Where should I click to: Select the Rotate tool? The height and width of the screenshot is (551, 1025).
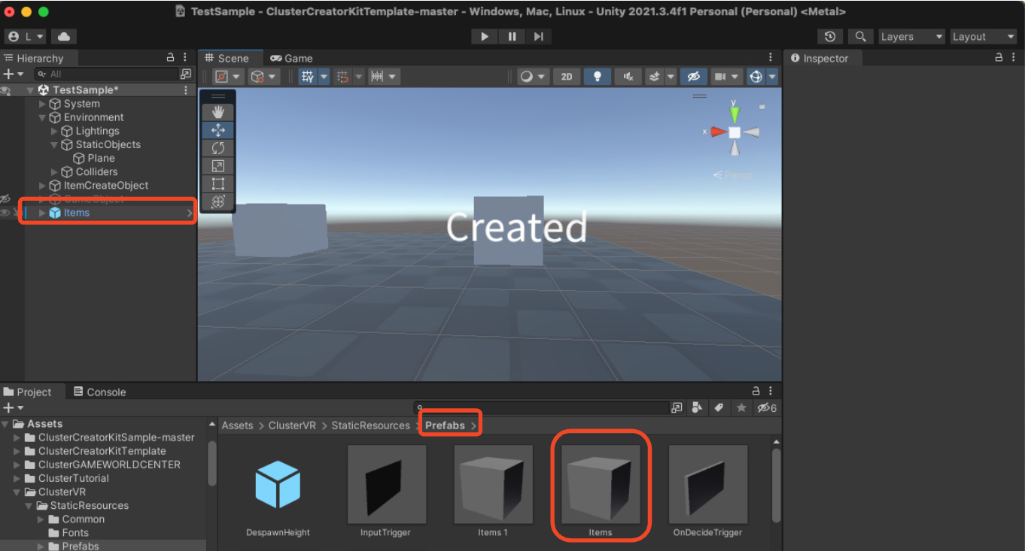pos(217,147)
